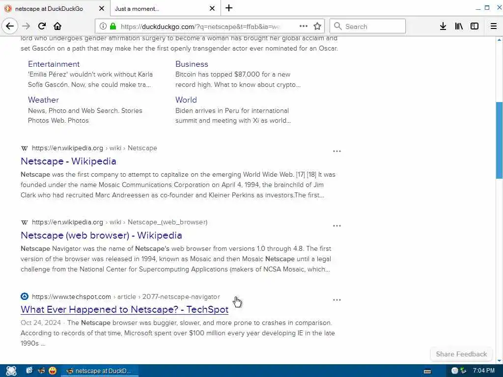Open the browser home page

pyautogui.click(x=57, y=26)
